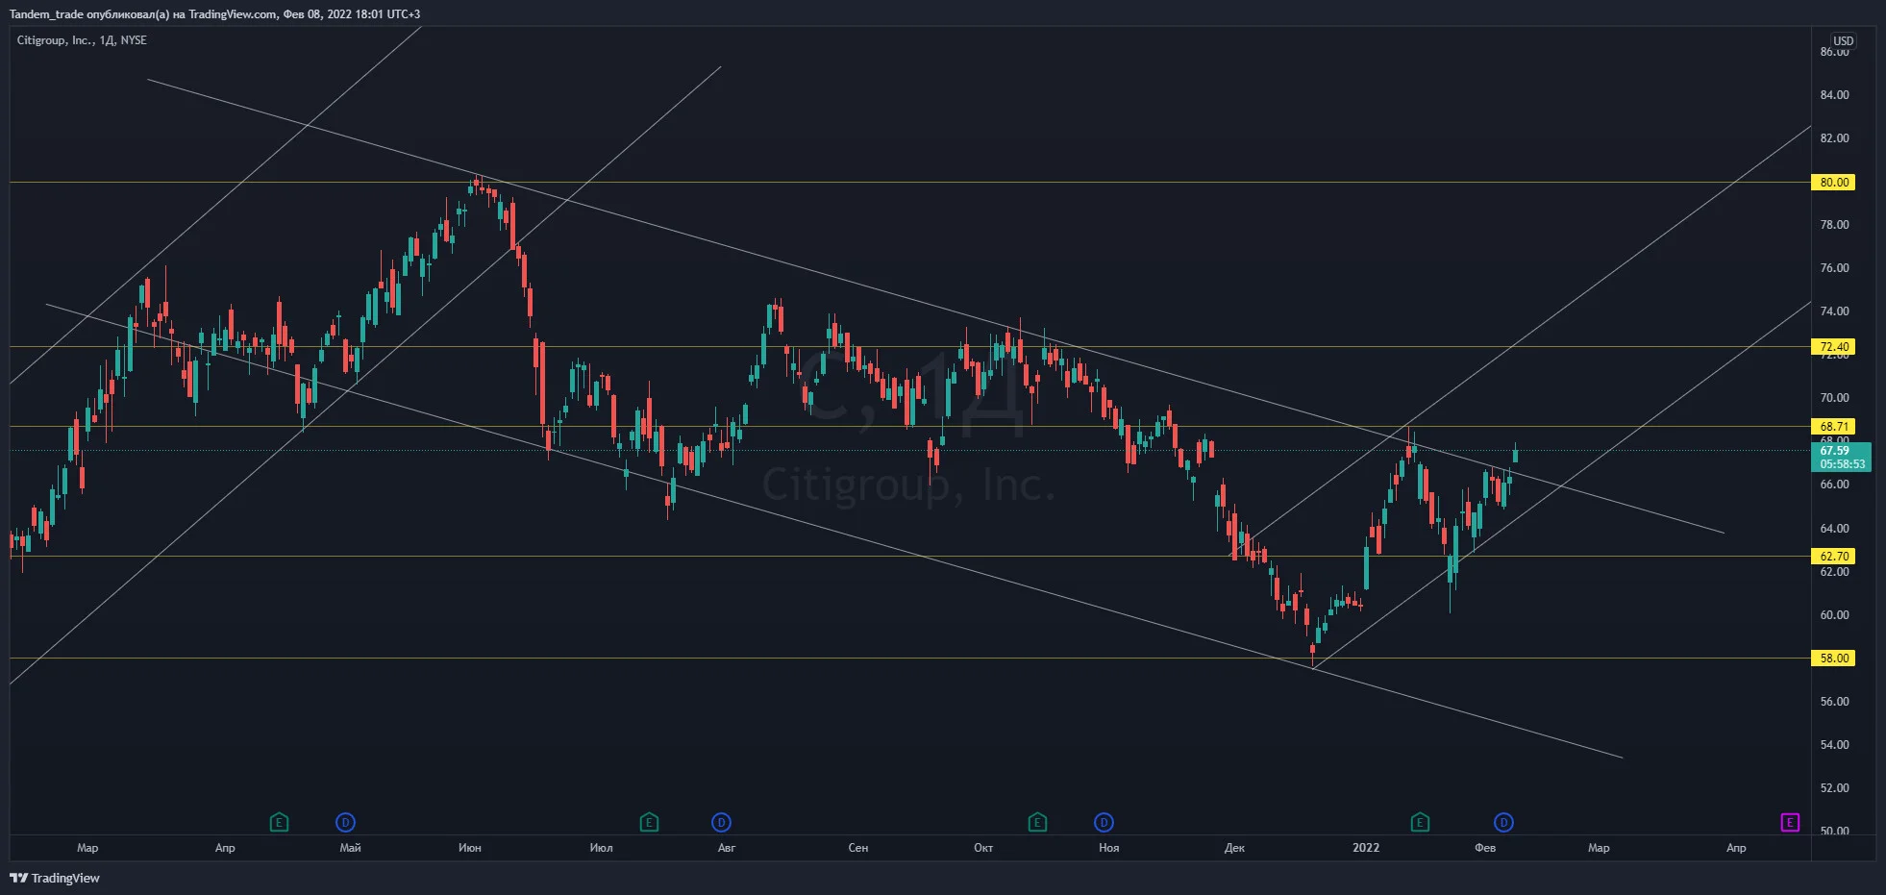Click the 76.00 price axis value
The width and height of the screenshot is (1886, 895).
pos(1834,267)
